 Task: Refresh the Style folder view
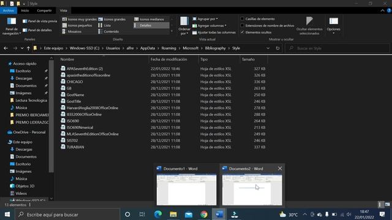(277, 48)
